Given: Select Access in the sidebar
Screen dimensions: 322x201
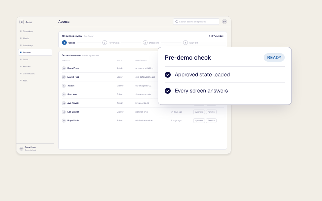Looking at the screenshot, I should click(35, 52).
